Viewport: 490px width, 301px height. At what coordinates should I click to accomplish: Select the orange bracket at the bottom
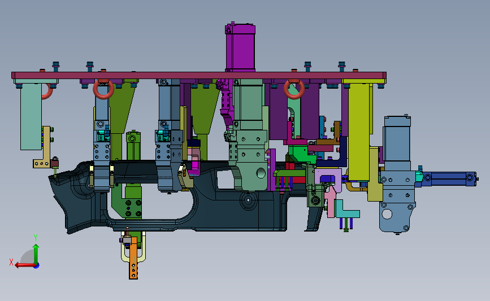133,258
